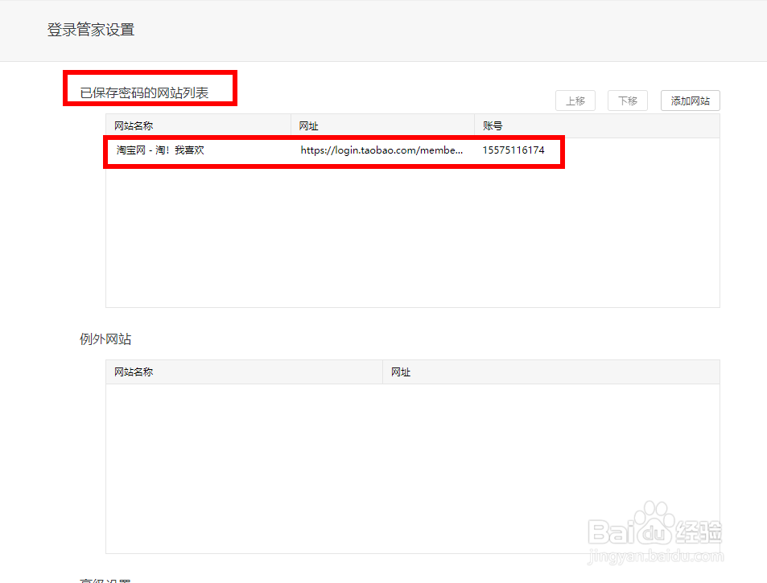
Task: Click the 网站名称 header in 例外网站 table
Action: pos(134,372)
